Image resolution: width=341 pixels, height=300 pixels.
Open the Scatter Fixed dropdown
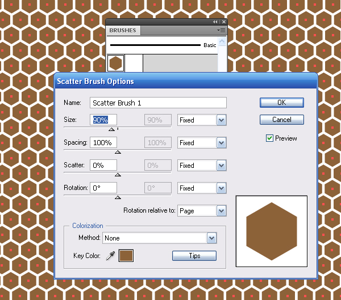pos(202,166)
